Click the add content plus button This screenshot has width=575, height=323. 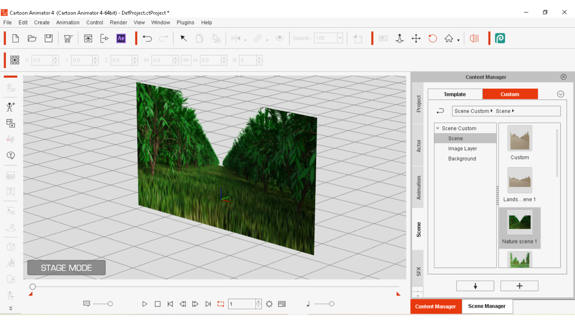tap(519, 286)
